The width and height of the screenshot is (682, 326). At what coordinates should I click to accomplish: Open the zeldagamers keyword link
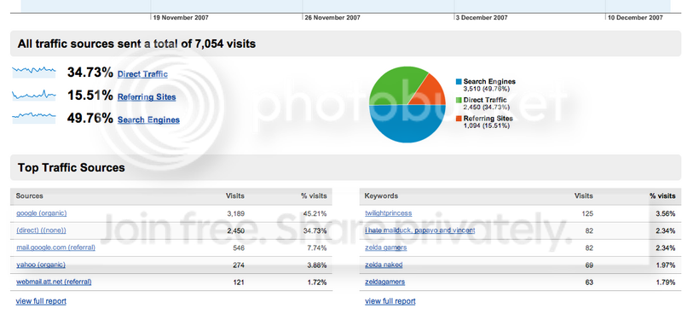coord(385,282)
